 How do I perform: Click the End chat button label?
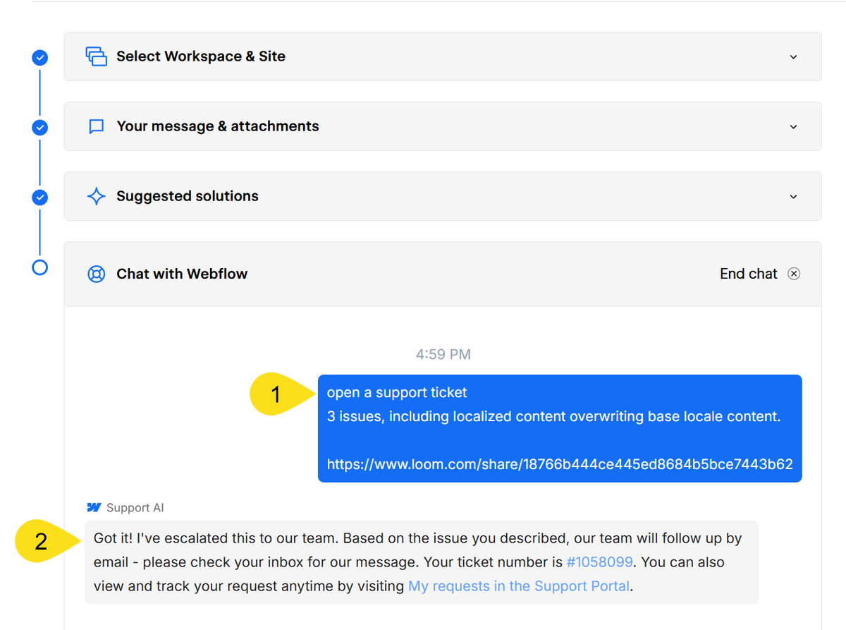[748, 274]
